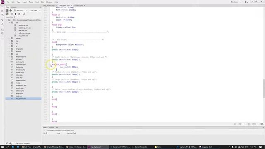265x149 pixels.
Task: Click the Local Files sort arrow header
Action: (x=10, y=17)
